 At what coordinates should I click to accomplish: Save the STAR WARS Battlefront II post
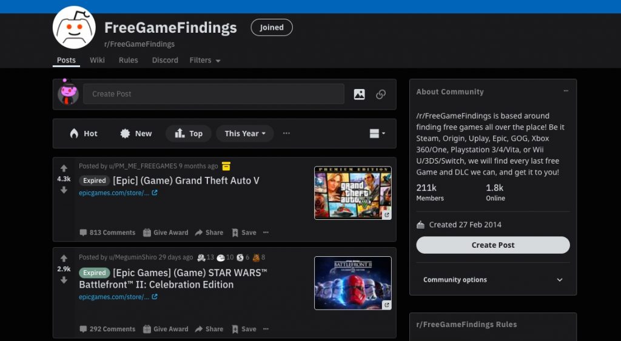coord(244,329)
